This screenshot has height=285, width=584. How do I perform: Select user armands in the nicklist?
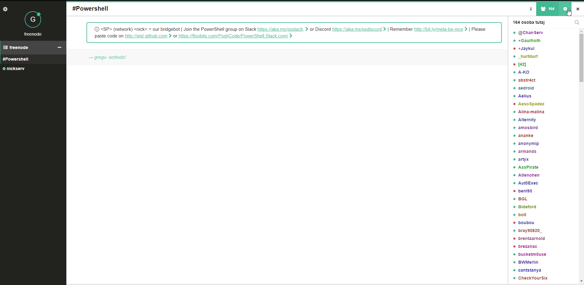527,151
